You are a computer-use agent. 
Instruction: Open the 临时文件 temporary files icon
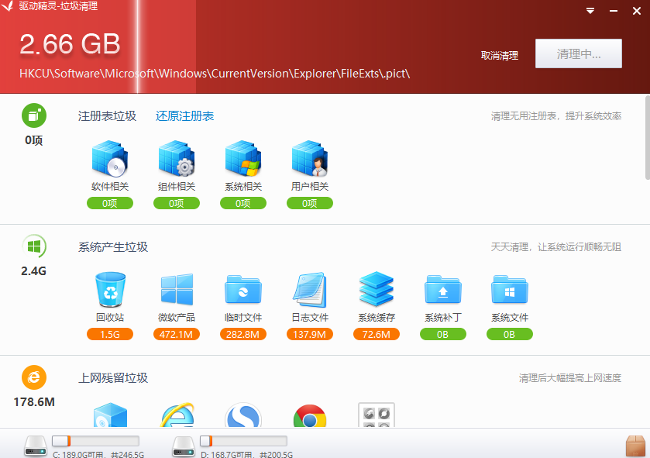point(242,291)
